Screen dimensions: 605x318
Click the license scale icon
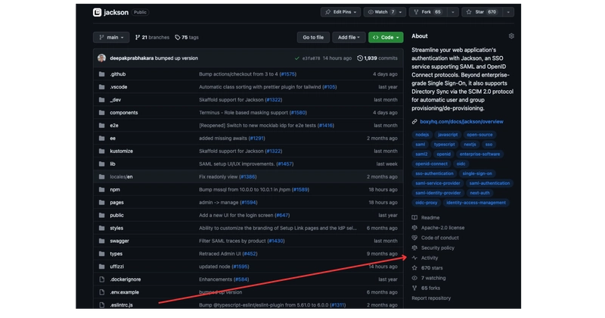pos(414,228)
